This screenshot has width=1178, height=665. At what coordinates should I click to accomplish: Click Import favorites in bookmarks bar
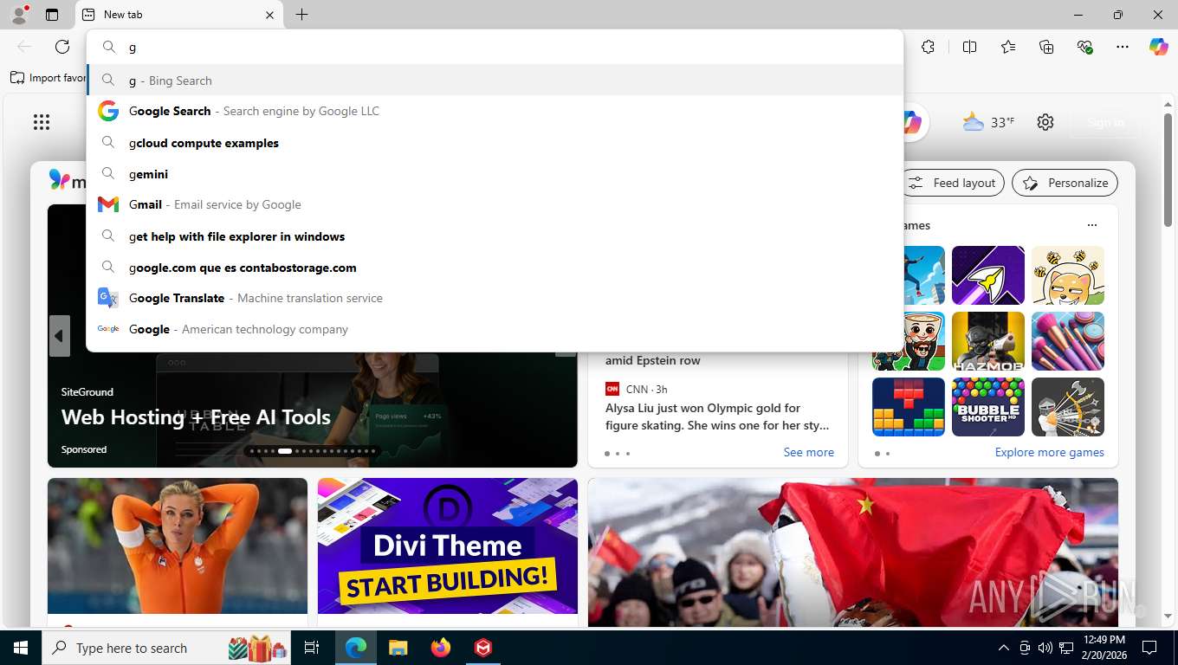[48, 78]
